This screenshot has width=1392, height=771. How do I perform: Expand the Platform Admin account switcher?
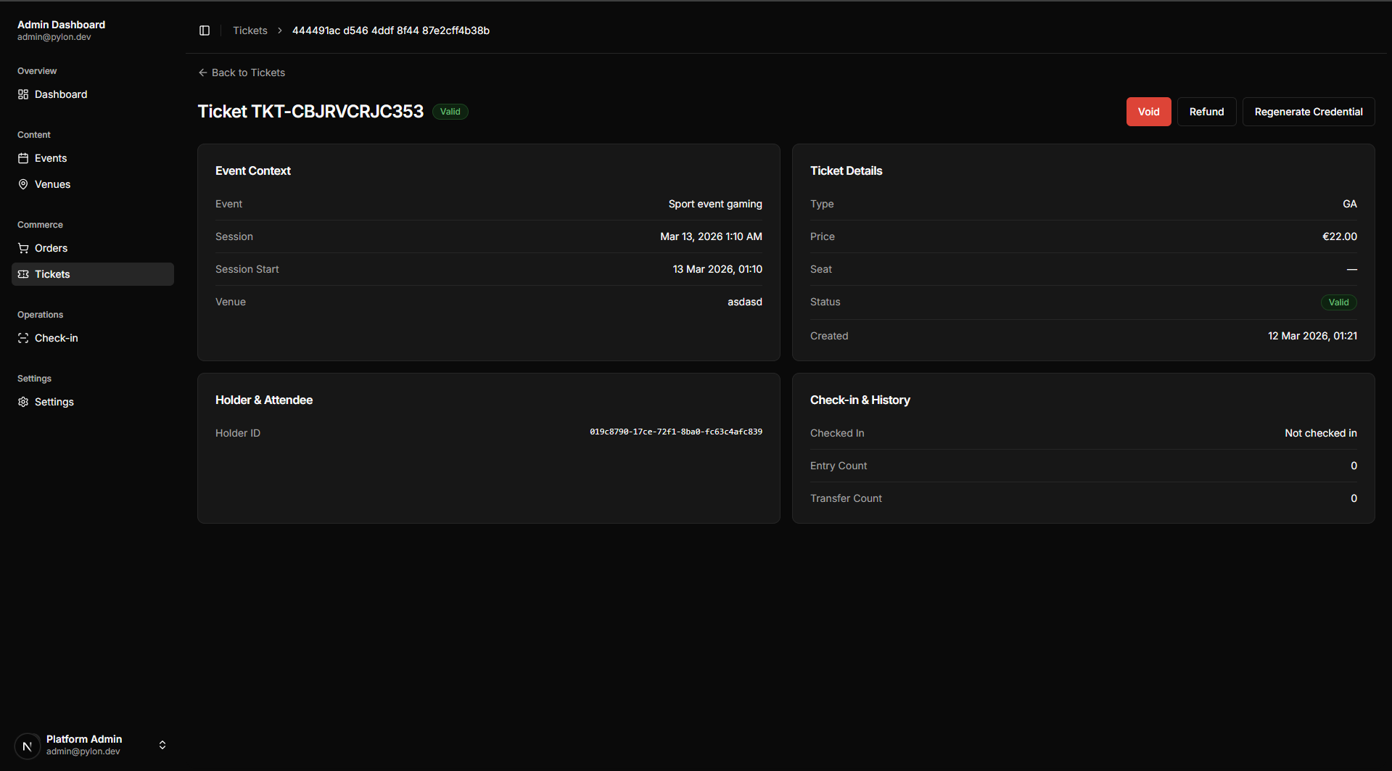point(162,745)
